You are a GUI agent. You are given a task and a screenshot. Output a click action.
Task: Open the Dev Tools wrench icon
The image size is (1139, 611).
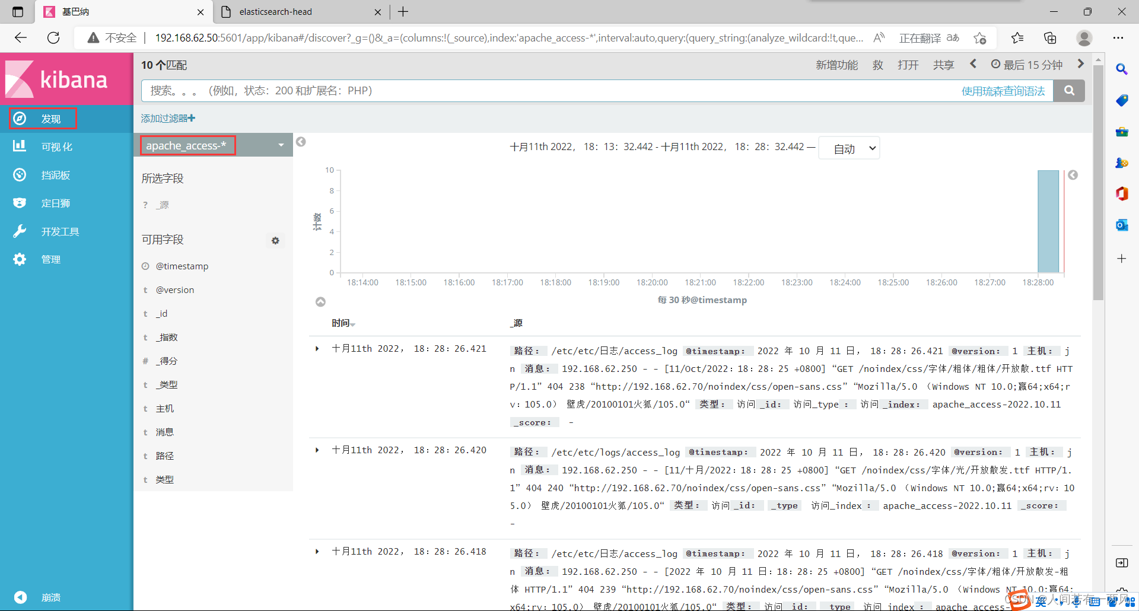[20, 231]
